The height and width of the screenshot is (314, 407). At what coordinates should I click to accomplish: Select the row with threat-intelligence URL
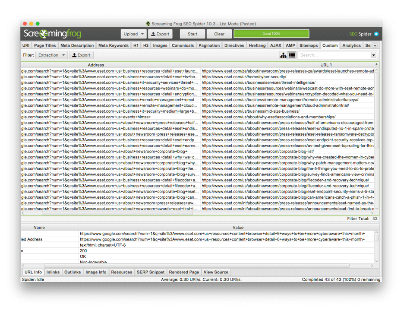pos(198,82)
